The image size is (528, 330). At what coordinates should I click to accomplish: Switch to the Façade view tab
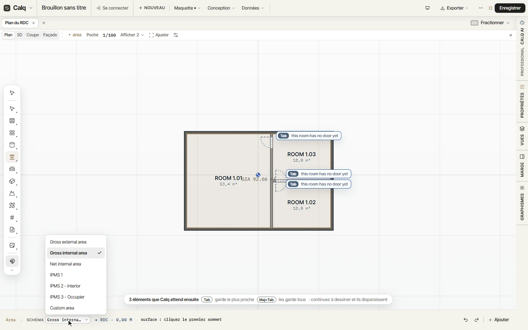point(50,35)
